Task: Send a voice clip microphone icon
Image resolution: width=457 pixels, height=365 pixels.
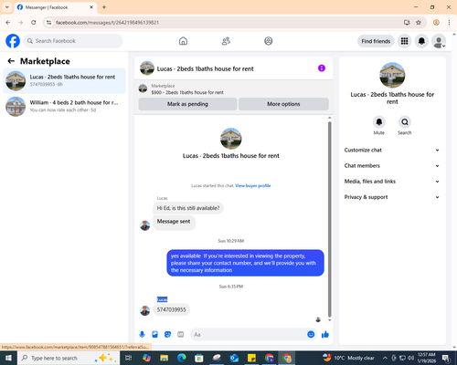Action: pyautogui.click(x=142, y=335)
